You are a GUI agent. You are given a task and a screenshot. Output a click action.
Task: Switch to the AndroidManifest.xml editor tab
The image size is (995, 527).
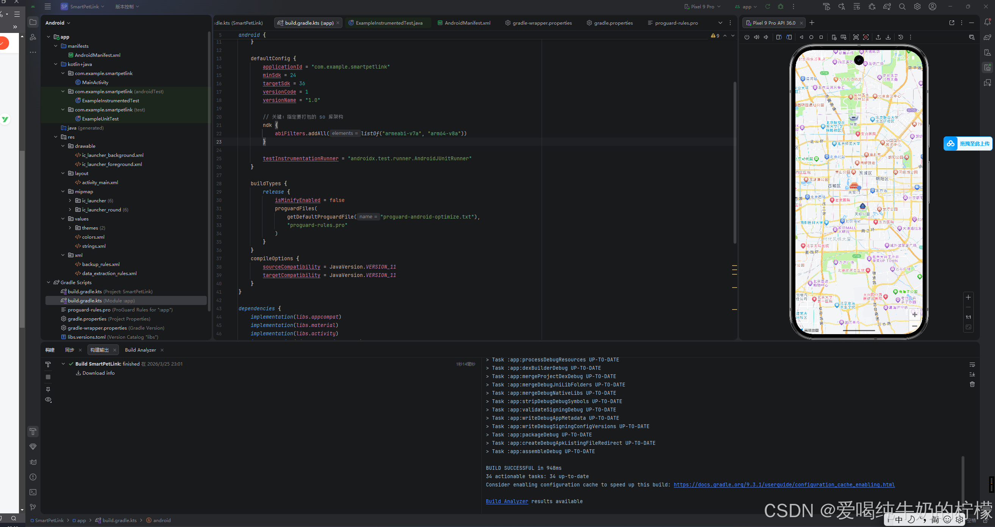point(467,23)
